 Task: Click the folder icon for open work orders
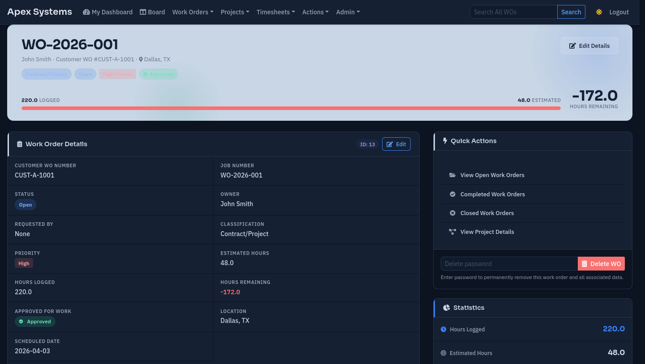452,175
